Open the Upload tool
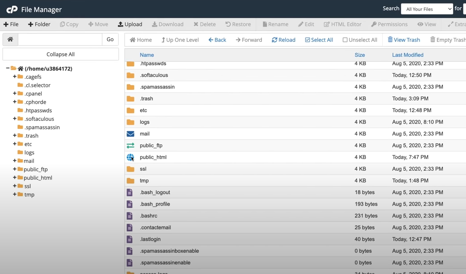The image size is (466, 274). [x=130, y=24]
